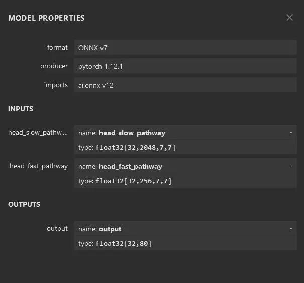Viewport: 304px width, 283px height.
Task: Click the truncated head_slow_pathw… label
Action: tap(38, 133)
